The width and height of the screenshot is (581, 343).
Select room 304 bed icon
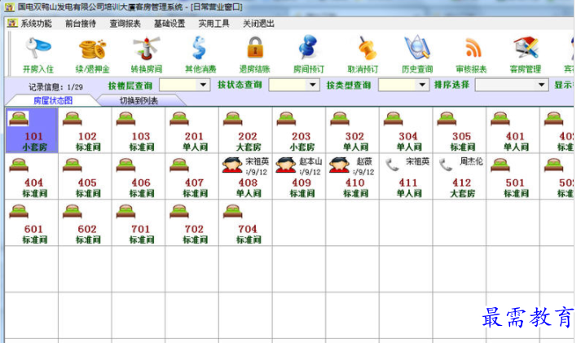(x=393, y=119)
